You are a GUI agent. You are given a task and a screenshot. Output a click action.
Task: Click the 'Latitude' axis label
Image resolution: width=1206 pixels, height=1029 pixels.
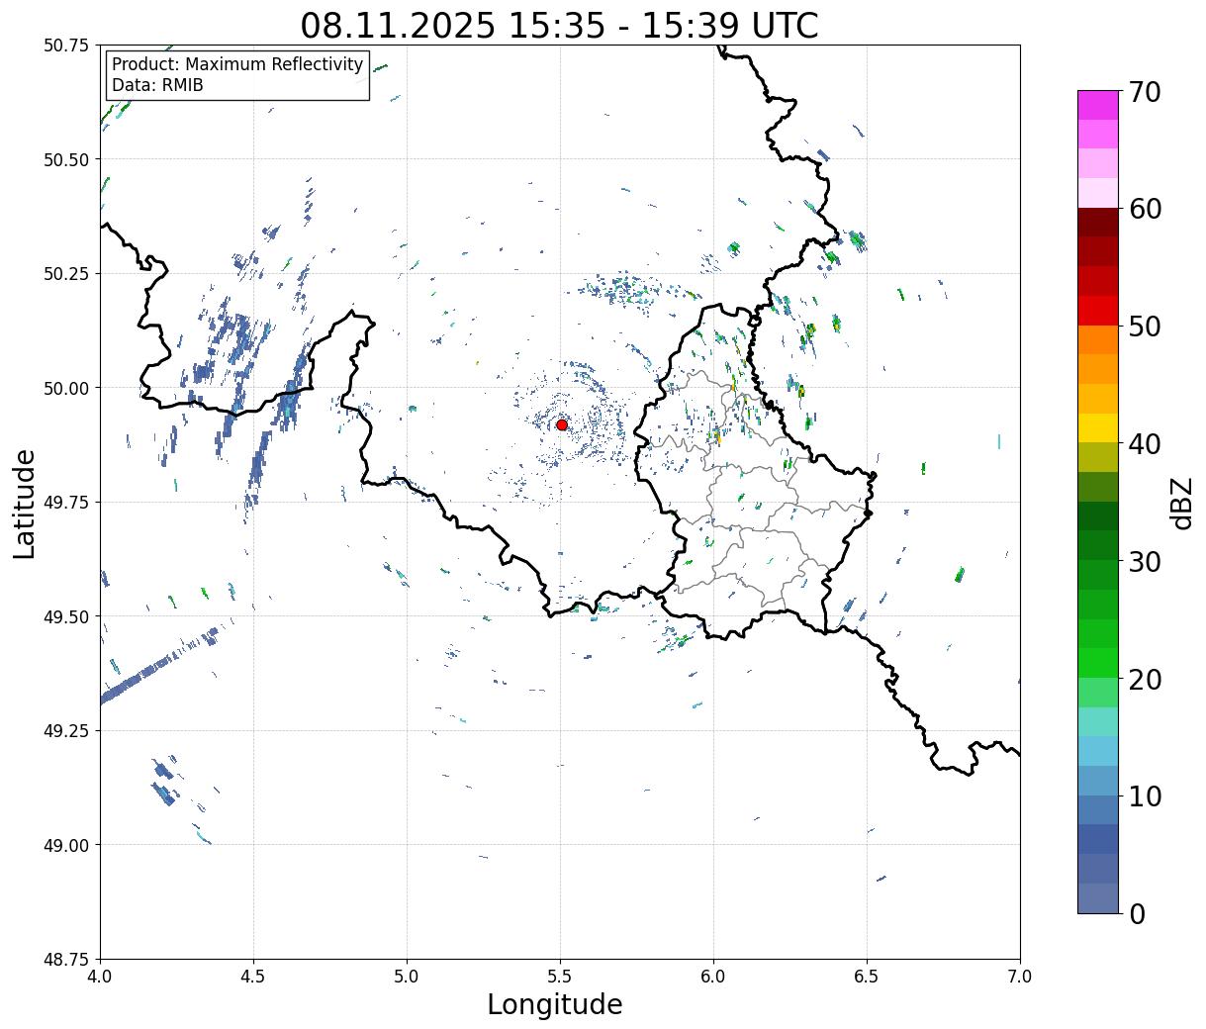pyautogui.click(x=25, y=503)
